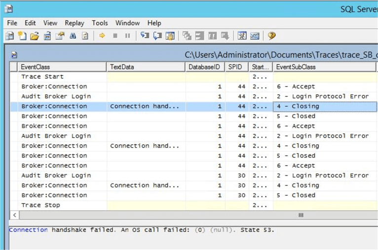Screen dimensions: 378x250
Task: Open Performance Monitor from the toolbar
Action: 255,36
